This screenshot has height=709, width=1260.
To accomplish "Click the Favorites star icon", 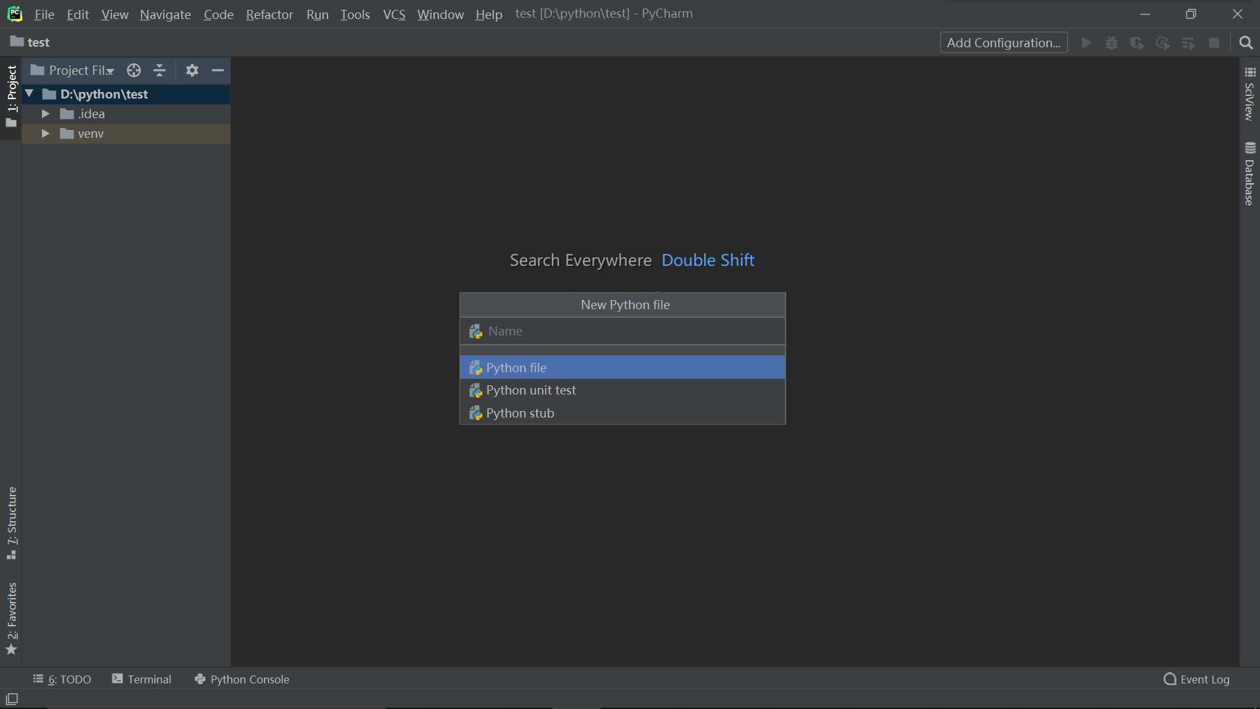I will [11, 650].
